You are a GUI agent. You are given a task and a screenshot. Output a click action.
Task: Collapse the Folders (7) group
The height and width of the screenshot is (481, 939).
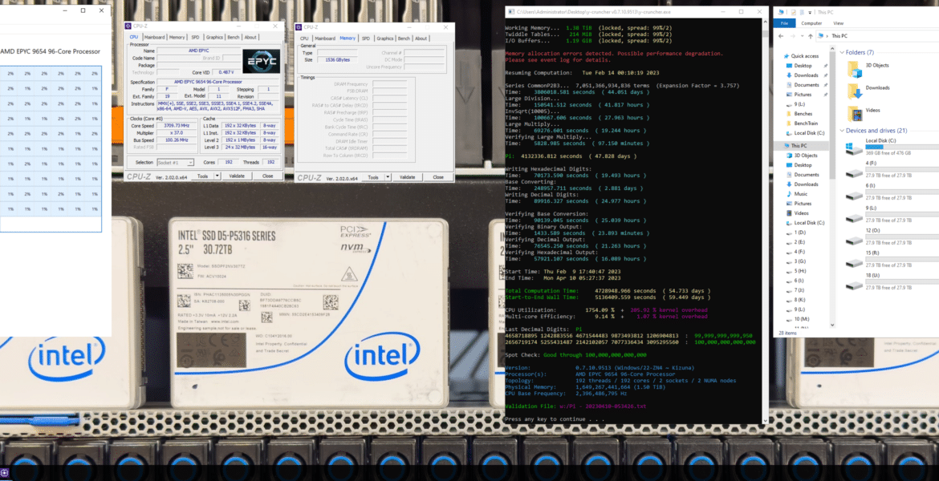point(842,53)
